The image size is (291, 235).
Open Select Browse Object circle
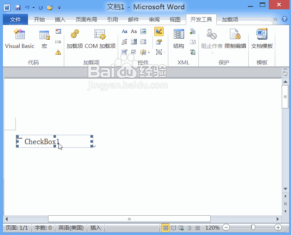[x=285, y=204]
